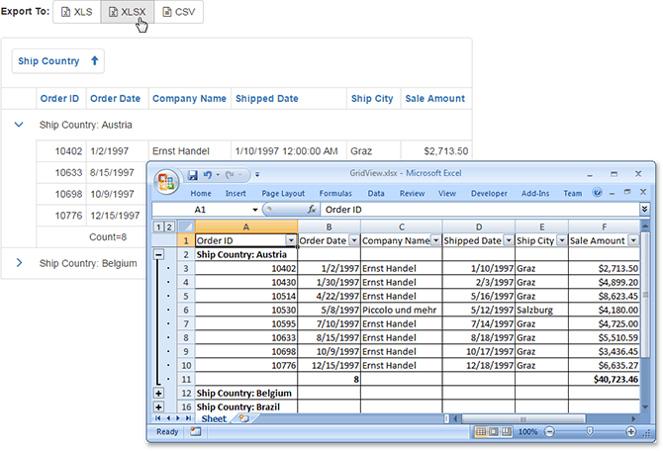Select the Sheet tab
Viewport: 663px width, 451px height.
point(214,418)
